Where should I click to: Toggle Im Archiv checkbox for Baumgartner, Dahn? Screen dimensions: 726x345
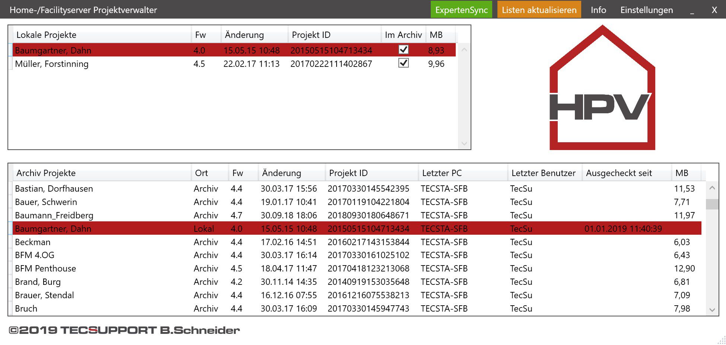(403, 49)
